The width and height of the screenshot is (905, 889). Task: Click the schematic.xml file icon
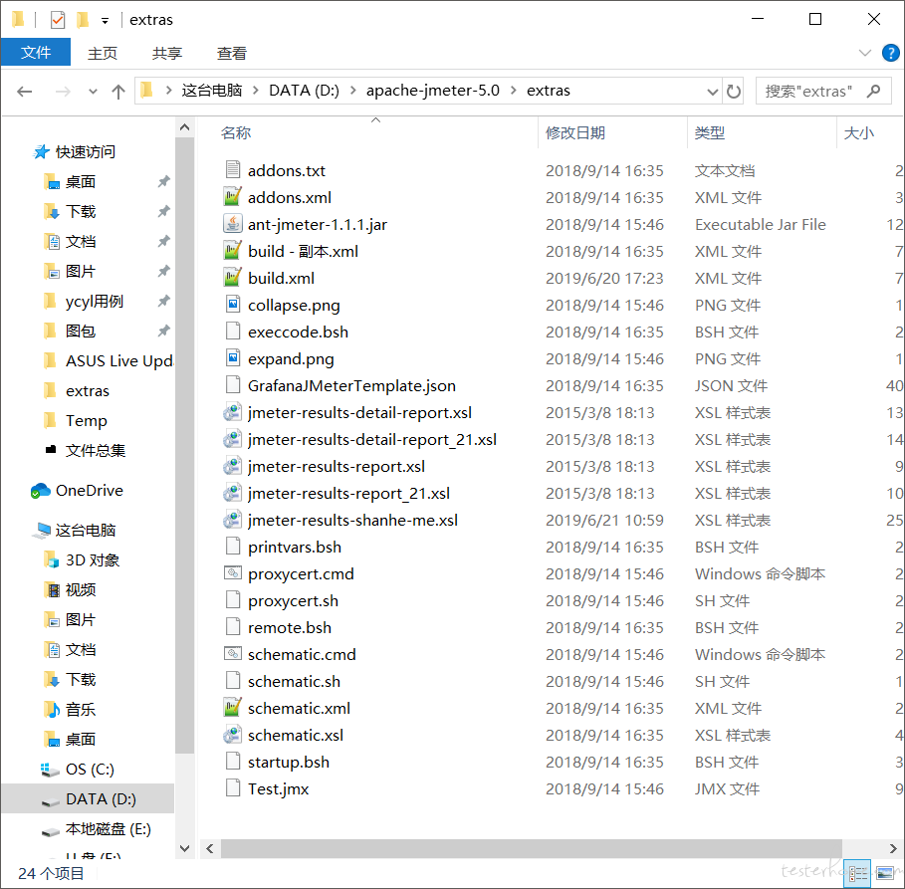click(233, 707)
